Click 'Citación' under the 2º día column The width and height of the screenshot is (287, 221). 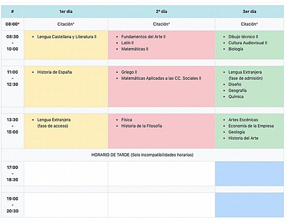pos(161,24)
